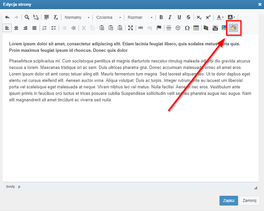Screen dimensions: 264x211
Task: Click the highlighted gallery icon in red box
Action: [x=233, y=28]
